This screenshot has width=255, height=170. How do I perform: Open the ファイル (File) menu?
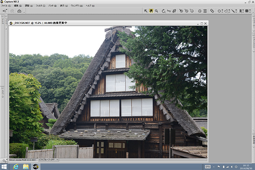[x=6, y=6]
